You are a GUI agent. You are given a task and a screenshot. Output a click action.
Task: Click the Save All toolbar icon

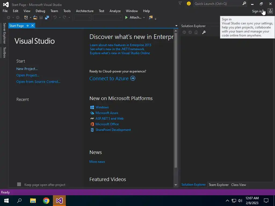[47, 17]
